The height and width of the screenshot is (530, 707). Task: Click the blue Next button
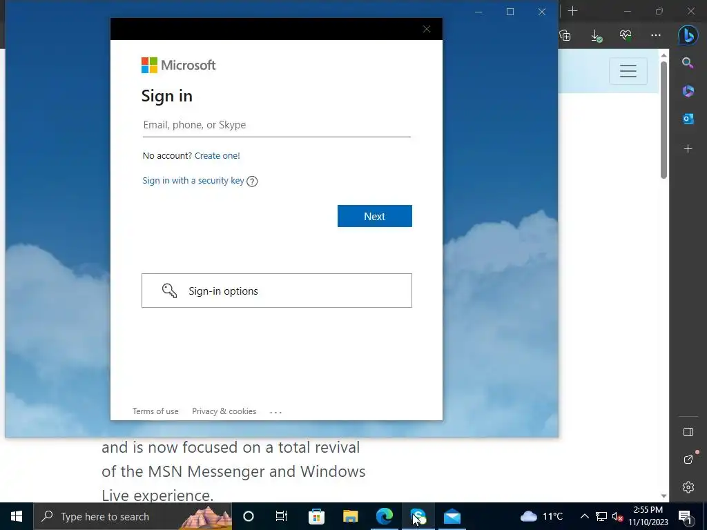point(374,216)
